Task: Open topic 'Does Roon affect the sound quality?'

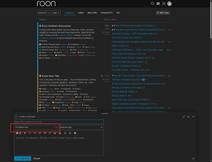Action: pos(128,62)
